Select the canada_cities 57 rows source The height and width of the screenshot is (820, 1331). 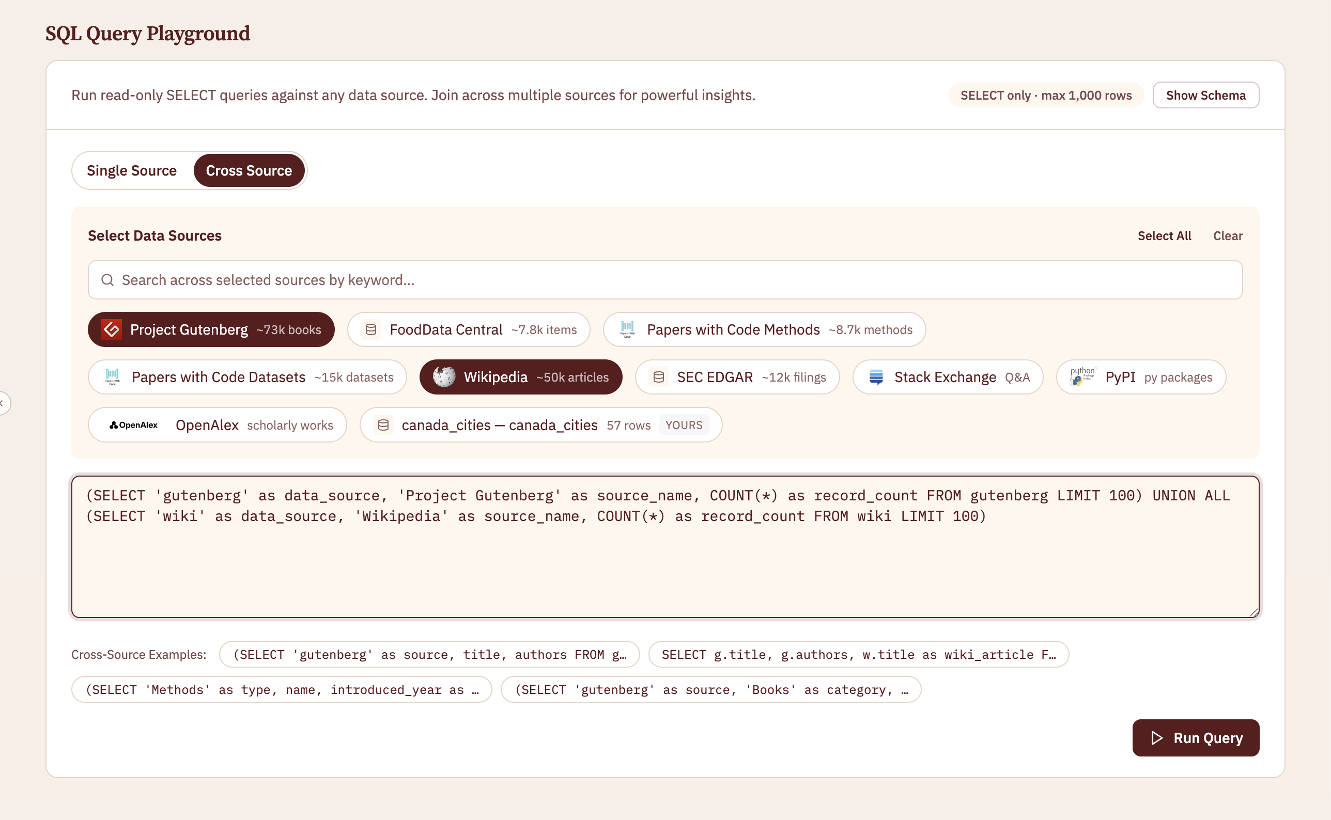541,425
